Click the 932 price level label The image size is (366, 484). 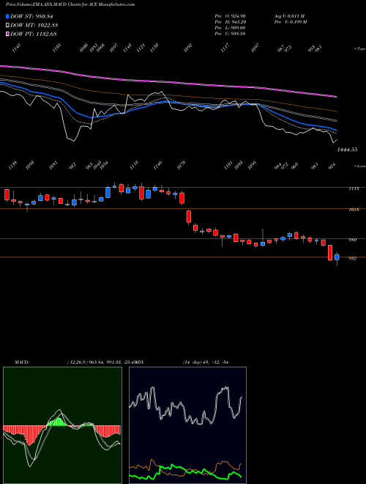click(352, 259)
